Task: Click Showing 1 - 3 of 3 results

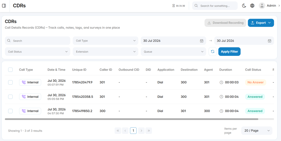Action: 25,131
